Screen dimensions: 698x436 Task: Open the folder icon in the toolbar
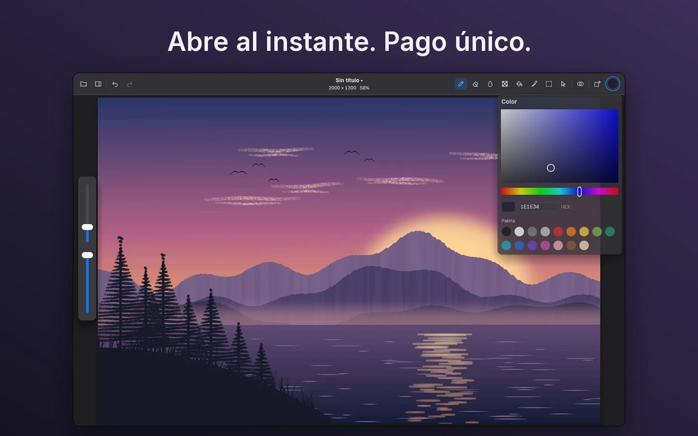[x=83, y=84]
